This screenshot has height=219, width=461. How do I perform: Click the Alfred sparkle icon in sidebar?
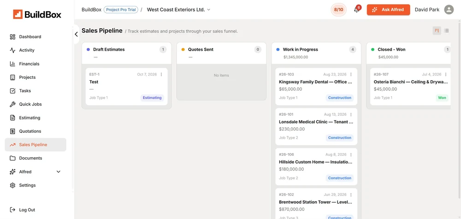coord(12,172)
